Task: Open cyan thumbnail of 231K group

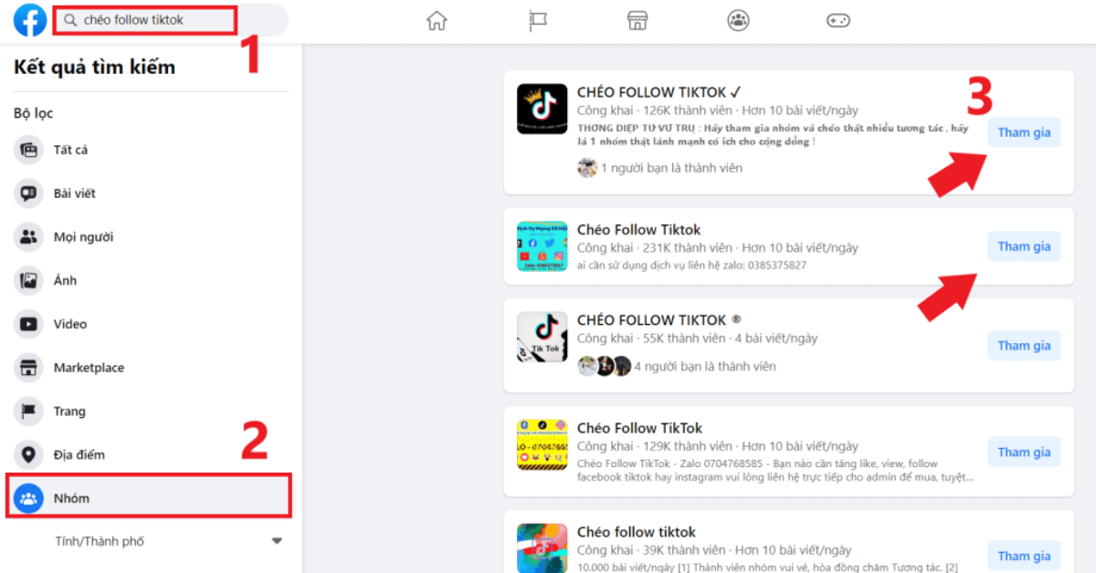Action: click(x=543, y=245)
